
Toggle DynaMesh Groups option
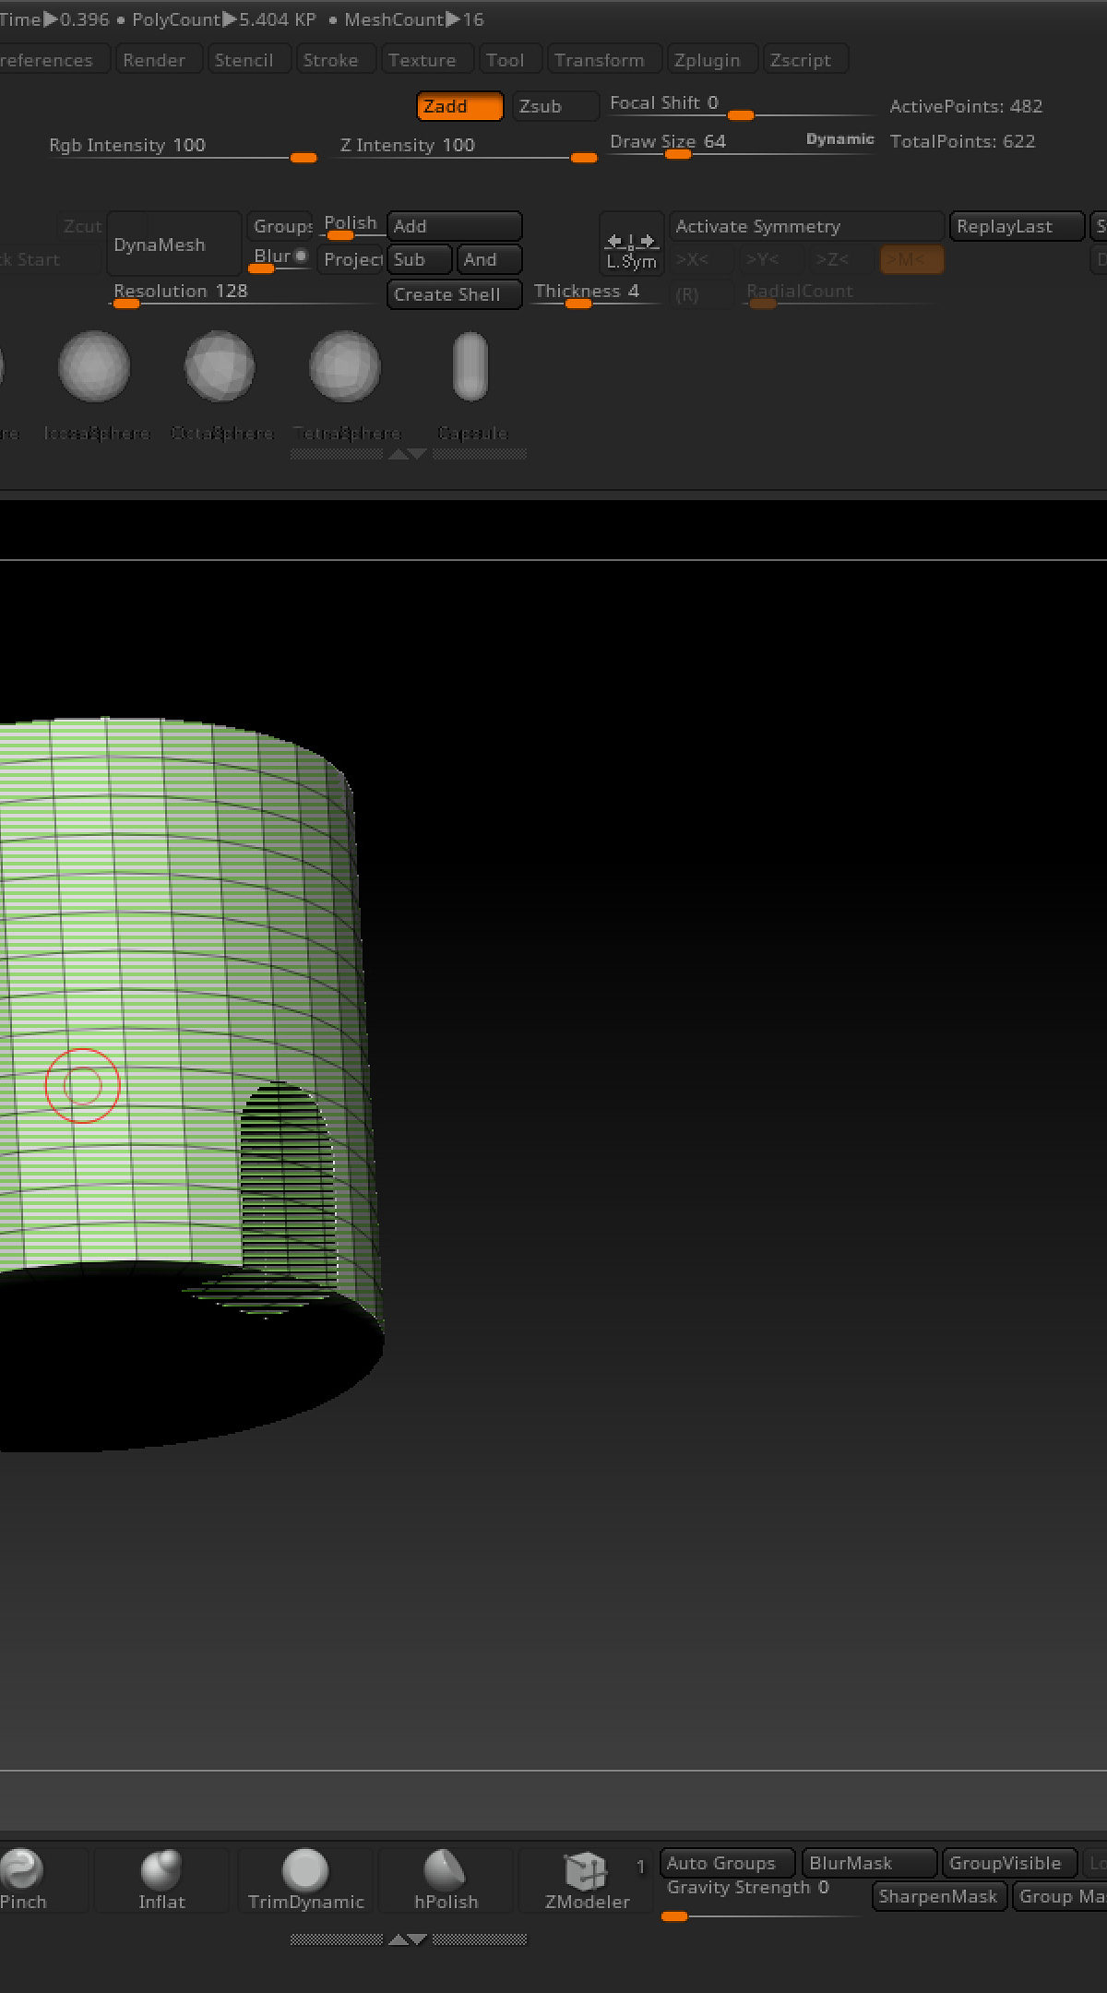click(x=282, y=226)
